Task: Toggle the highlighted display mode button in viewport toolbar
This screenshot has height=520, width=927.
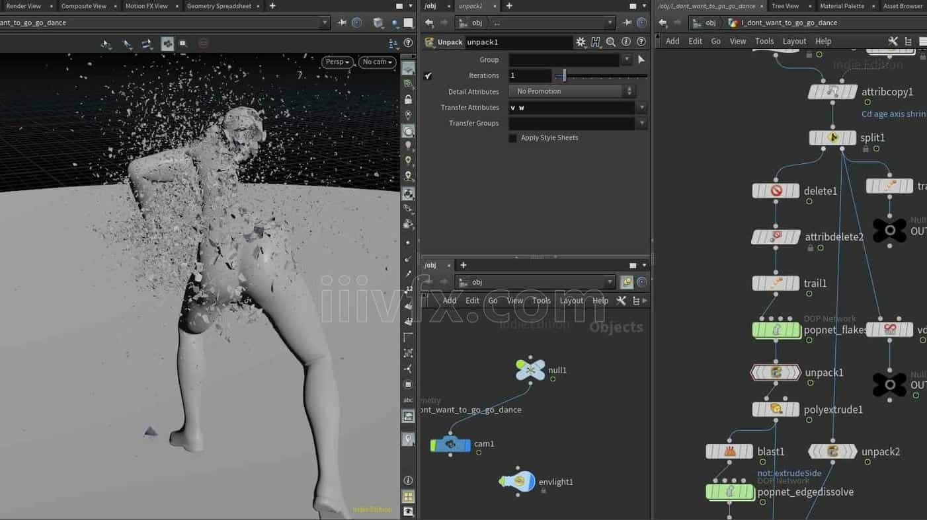Action: tap(168, 44)
